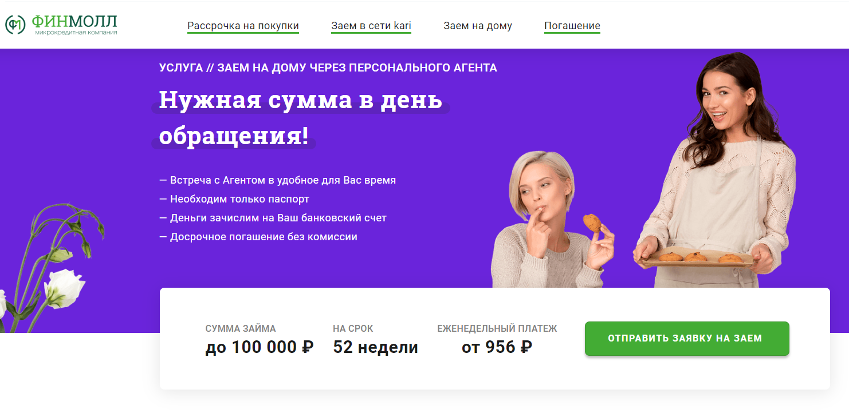The width and height of the screenshot is (849, 417).
Task: Click the до 100 000 ₽ loan amount
Action: click(x=260, y=347)
